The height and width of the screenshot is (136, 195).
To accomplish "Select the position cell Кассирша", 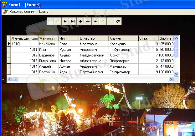I will pyautogui.click(x=124, y=44).
